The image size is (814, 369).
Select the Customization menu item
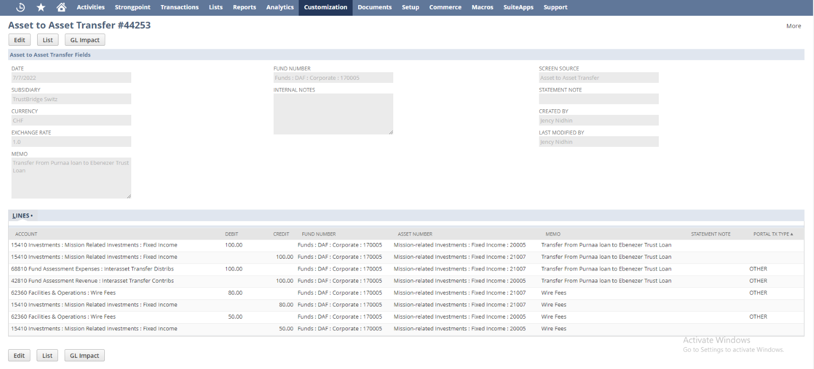pyautogui.click(x=326, y=7)
